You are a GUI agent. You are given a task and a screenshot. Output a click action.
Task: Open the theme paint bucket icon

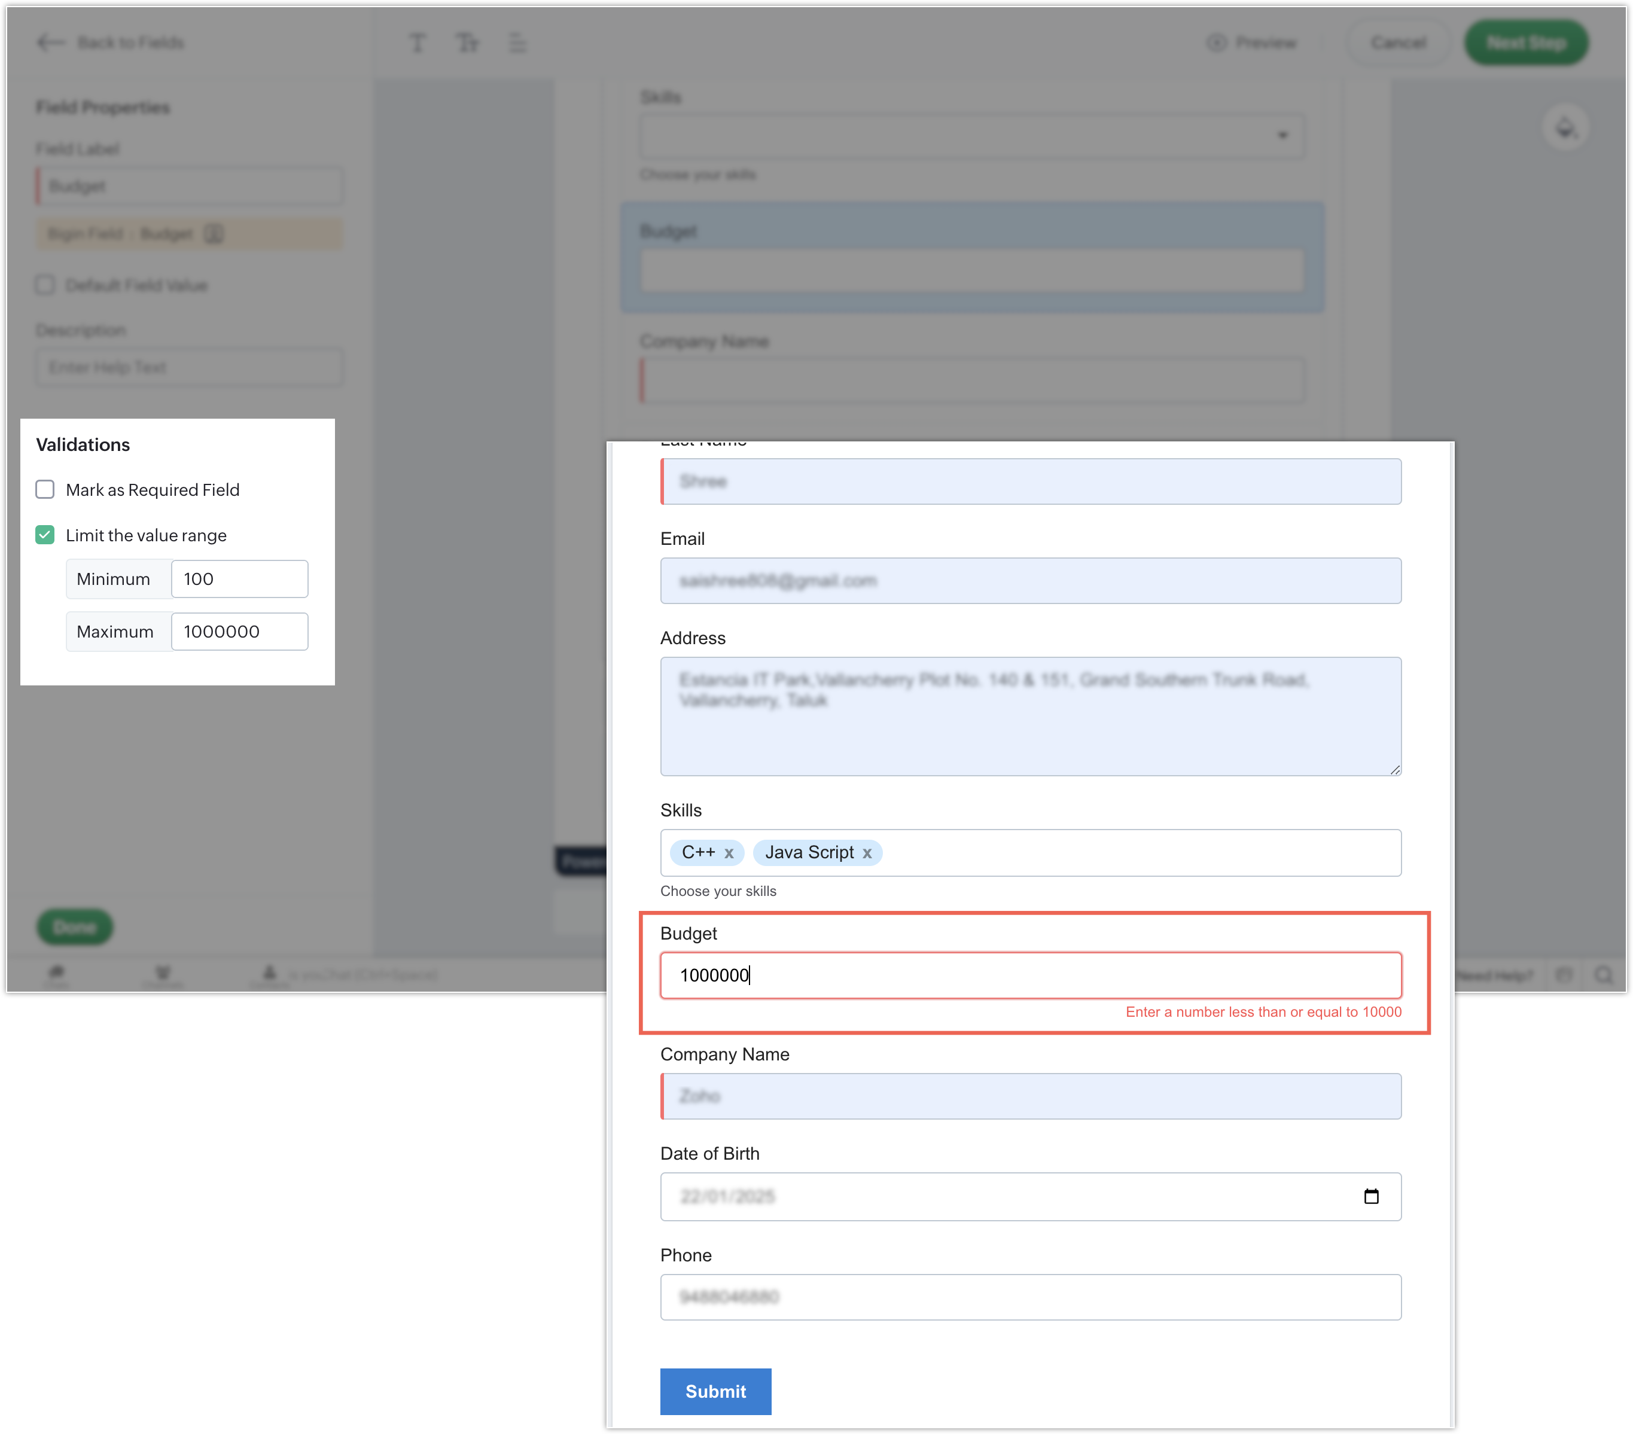[x=1564, y=128]
